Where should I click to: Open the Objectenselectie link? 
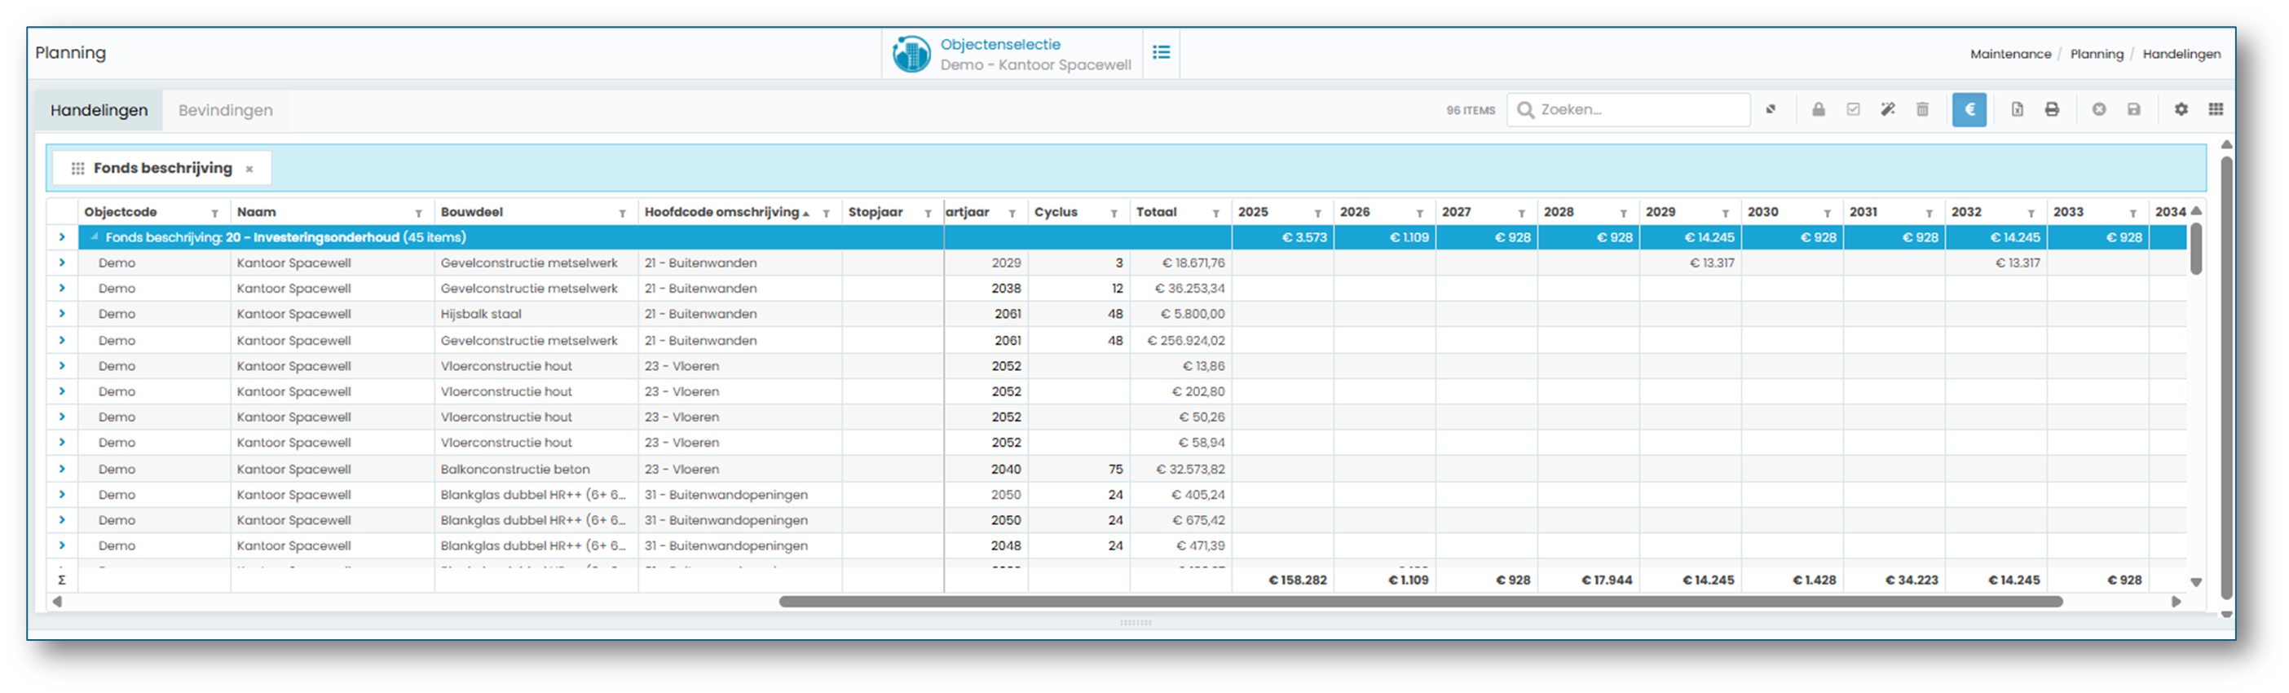(999, 44)
